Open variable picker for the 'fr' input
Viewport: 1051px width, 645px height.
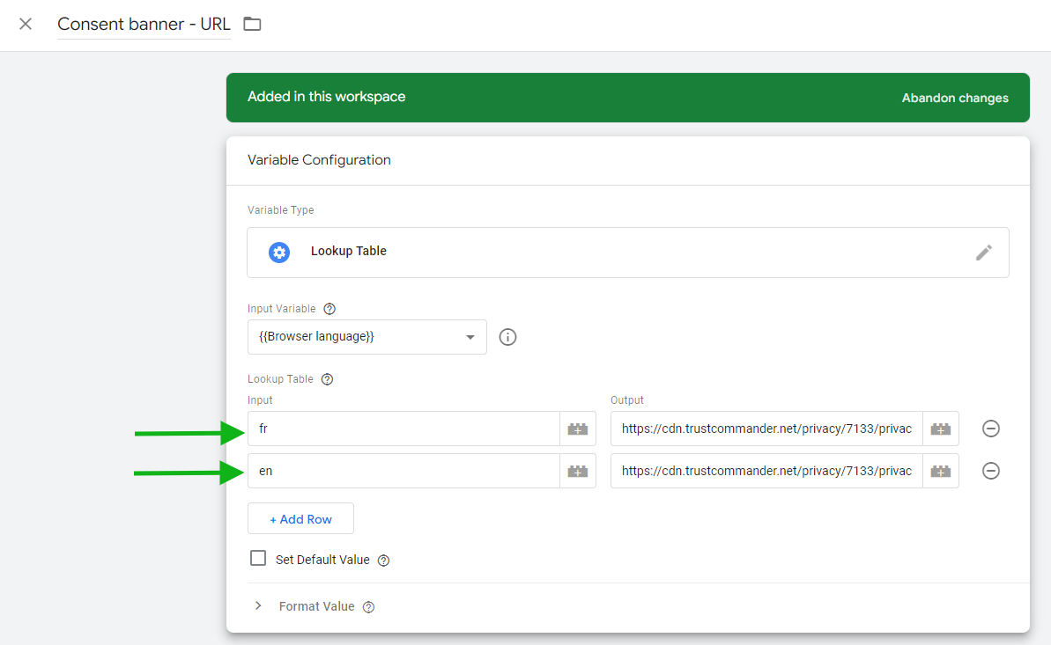(578, 429)
